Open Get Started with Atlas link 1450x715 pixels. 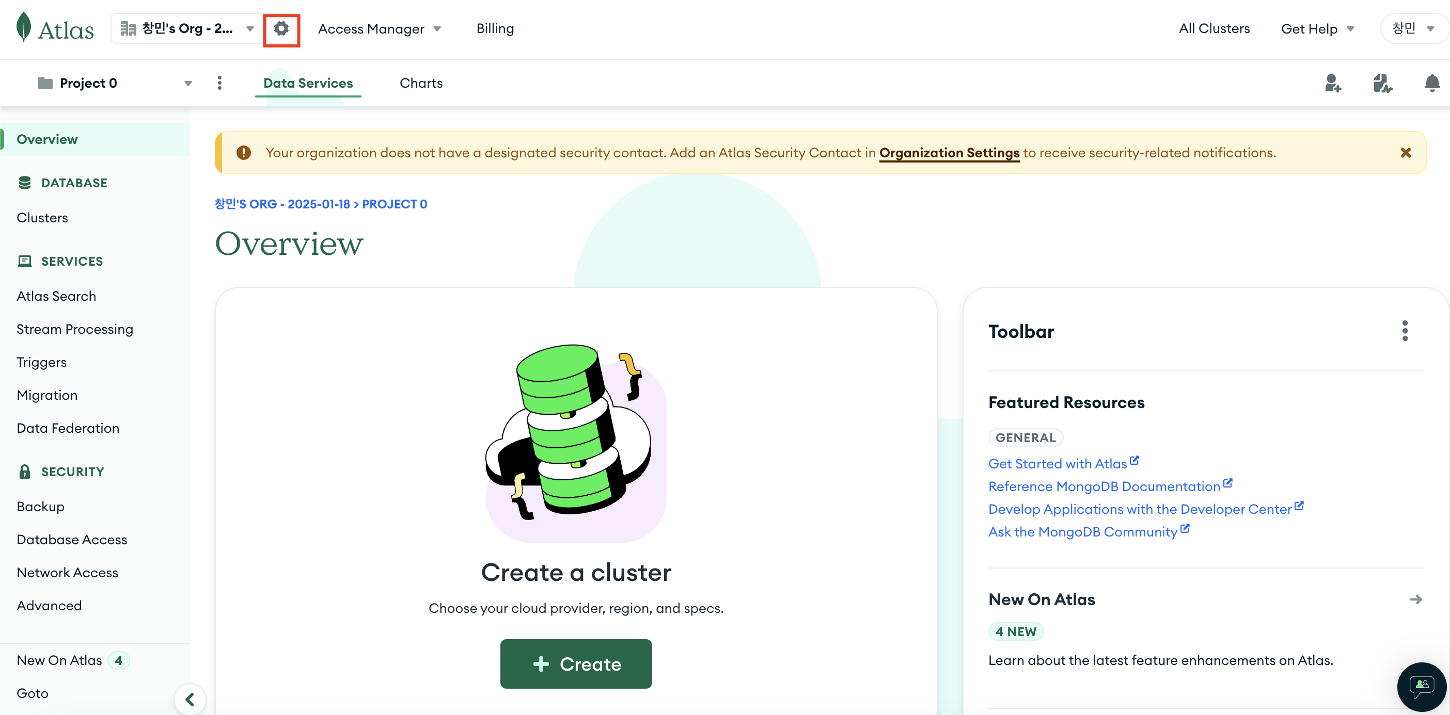1063,464
